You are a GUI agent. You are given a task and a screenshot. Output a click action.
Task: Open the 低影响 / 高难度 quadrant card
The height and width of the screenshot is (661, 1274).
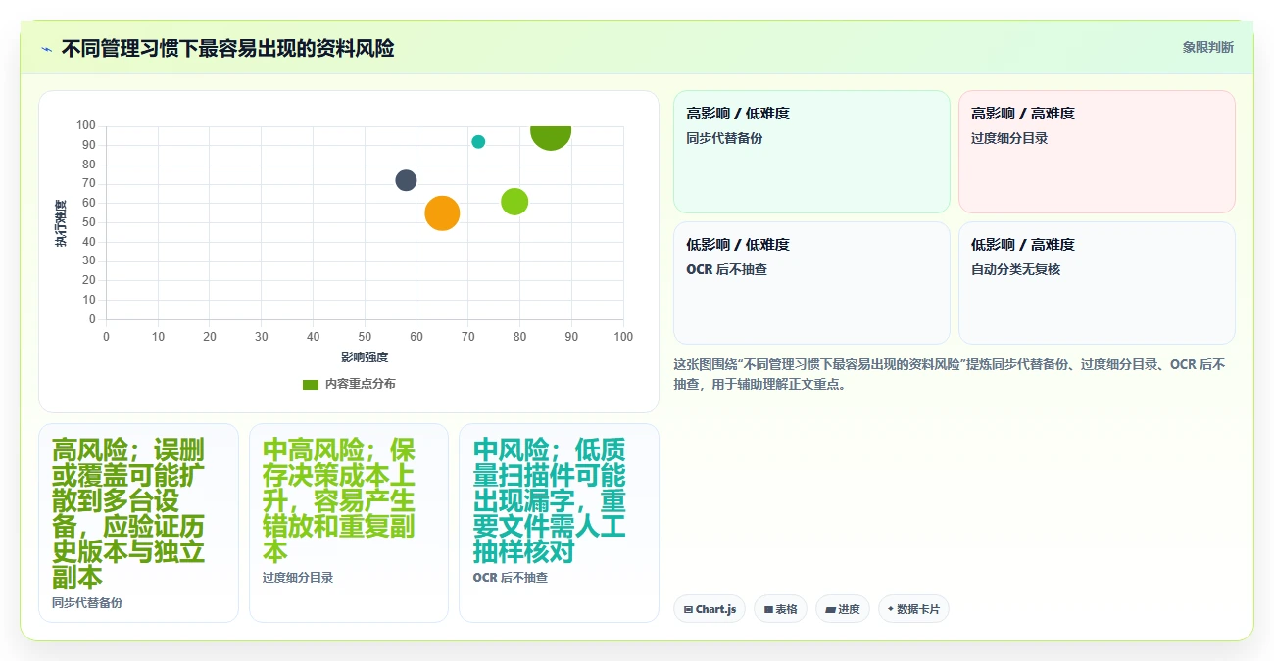tap(1097, 283)
